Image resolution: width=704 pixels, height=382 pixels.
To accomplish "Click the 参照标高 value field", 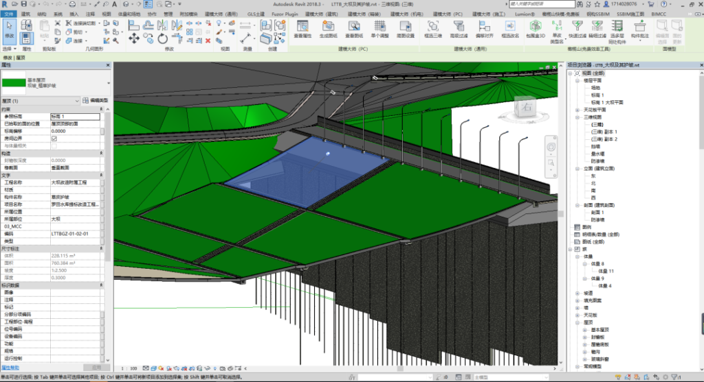I will click(x=76, y=117).
